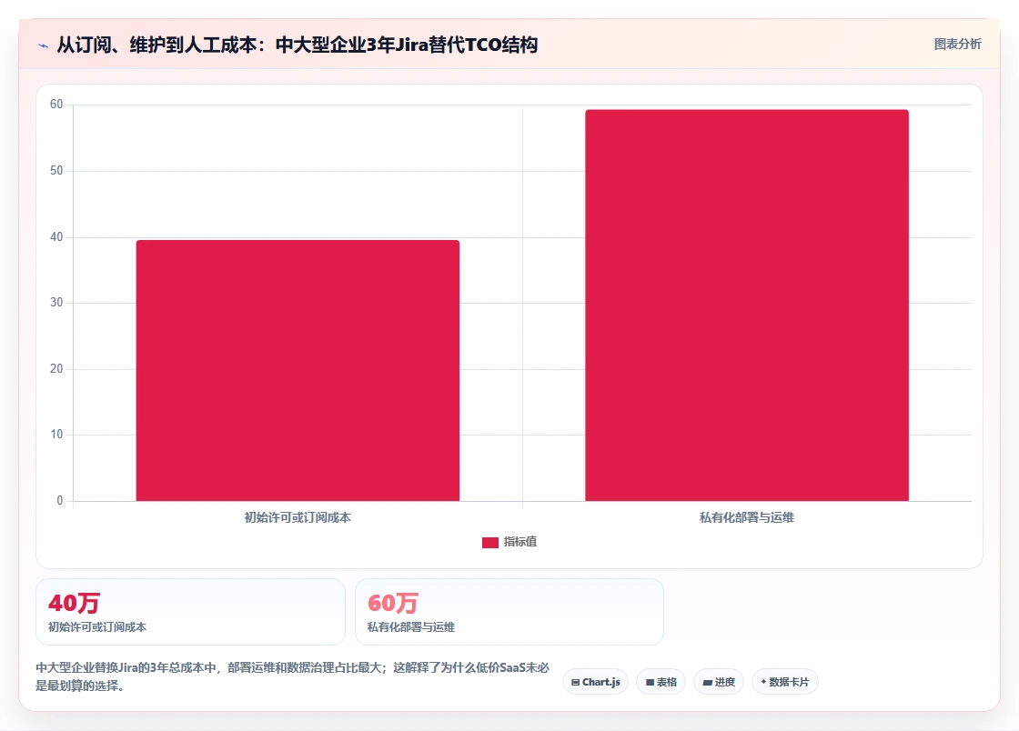The height and width of the screenshot is (731, 1019).
Task: Open the 40万 data card
Action: tap(190, 612)
